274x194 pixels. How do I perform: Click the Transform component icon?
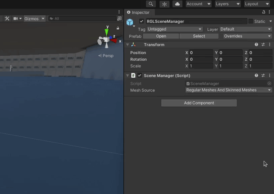133,45
